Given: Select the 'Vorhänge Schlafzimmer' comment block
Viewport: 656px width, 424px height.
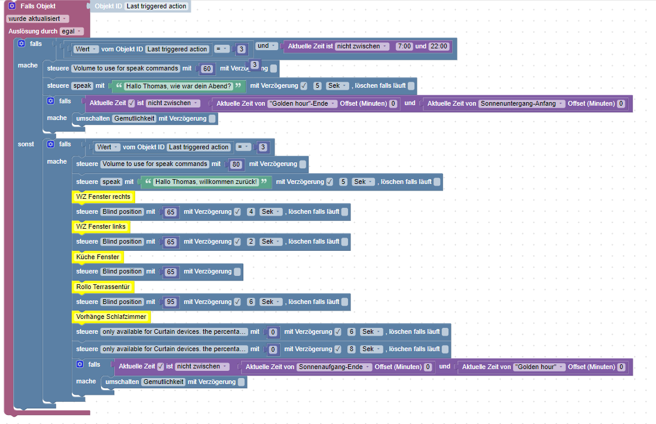Looking at the screenshot, I should 111,317.
